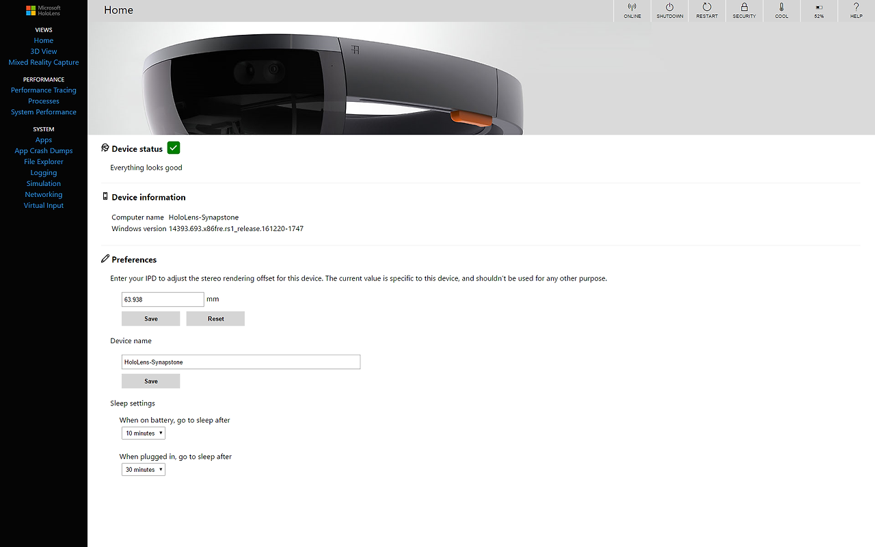This screenshot has width=875, height=547.
Task: Open Networking page
Action: click(44, 195)
